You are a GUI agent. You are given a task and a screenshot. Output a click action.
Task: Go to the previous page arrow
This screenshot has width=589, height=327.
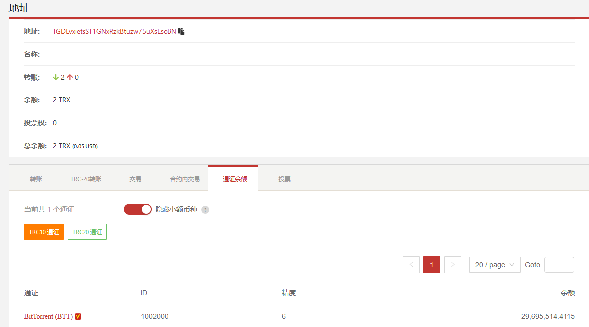pyautogui.click(x=411, y=265)
